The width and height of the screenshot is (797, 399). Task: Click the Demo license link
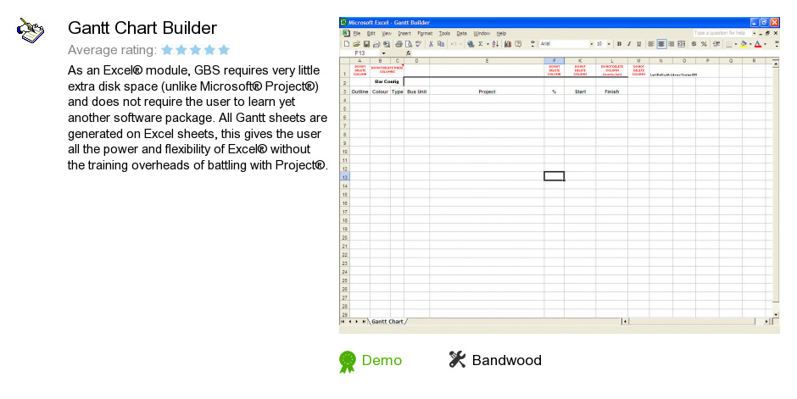click(x=382, y=360)
